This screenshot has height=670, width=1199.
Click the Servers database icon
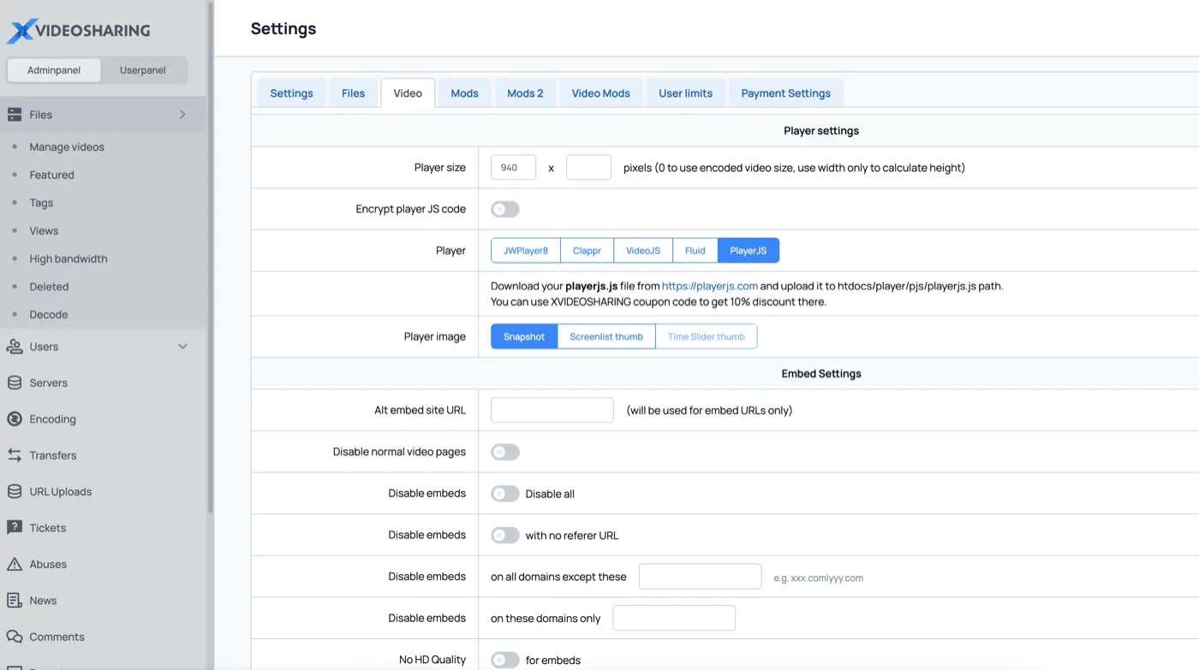(x=15, y=382)
